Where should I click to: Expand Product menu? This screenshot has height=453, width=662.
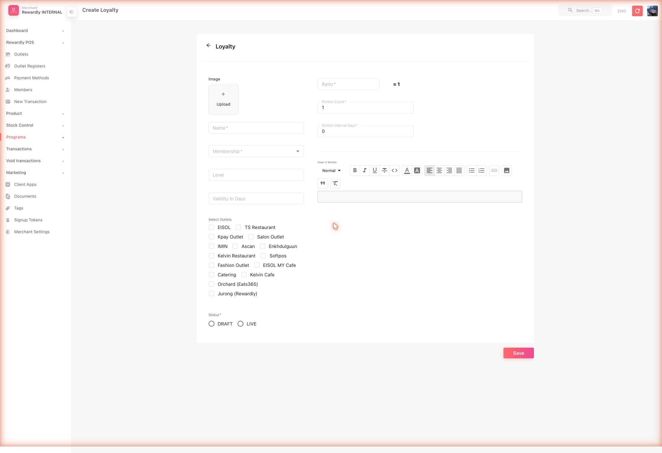[35, 113]
